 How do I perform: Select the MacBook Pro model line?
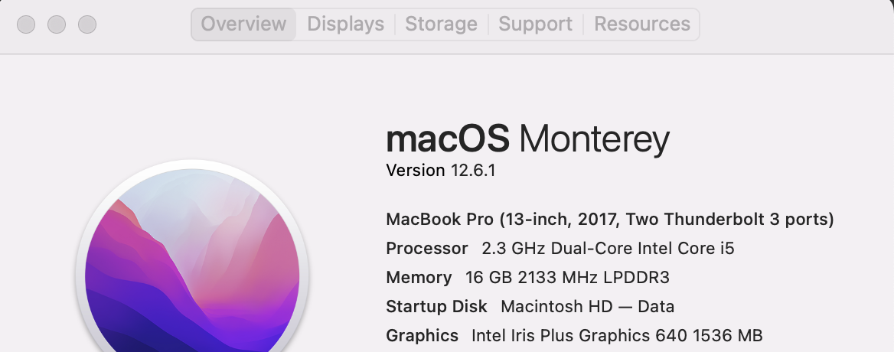(x=609, y=220)
